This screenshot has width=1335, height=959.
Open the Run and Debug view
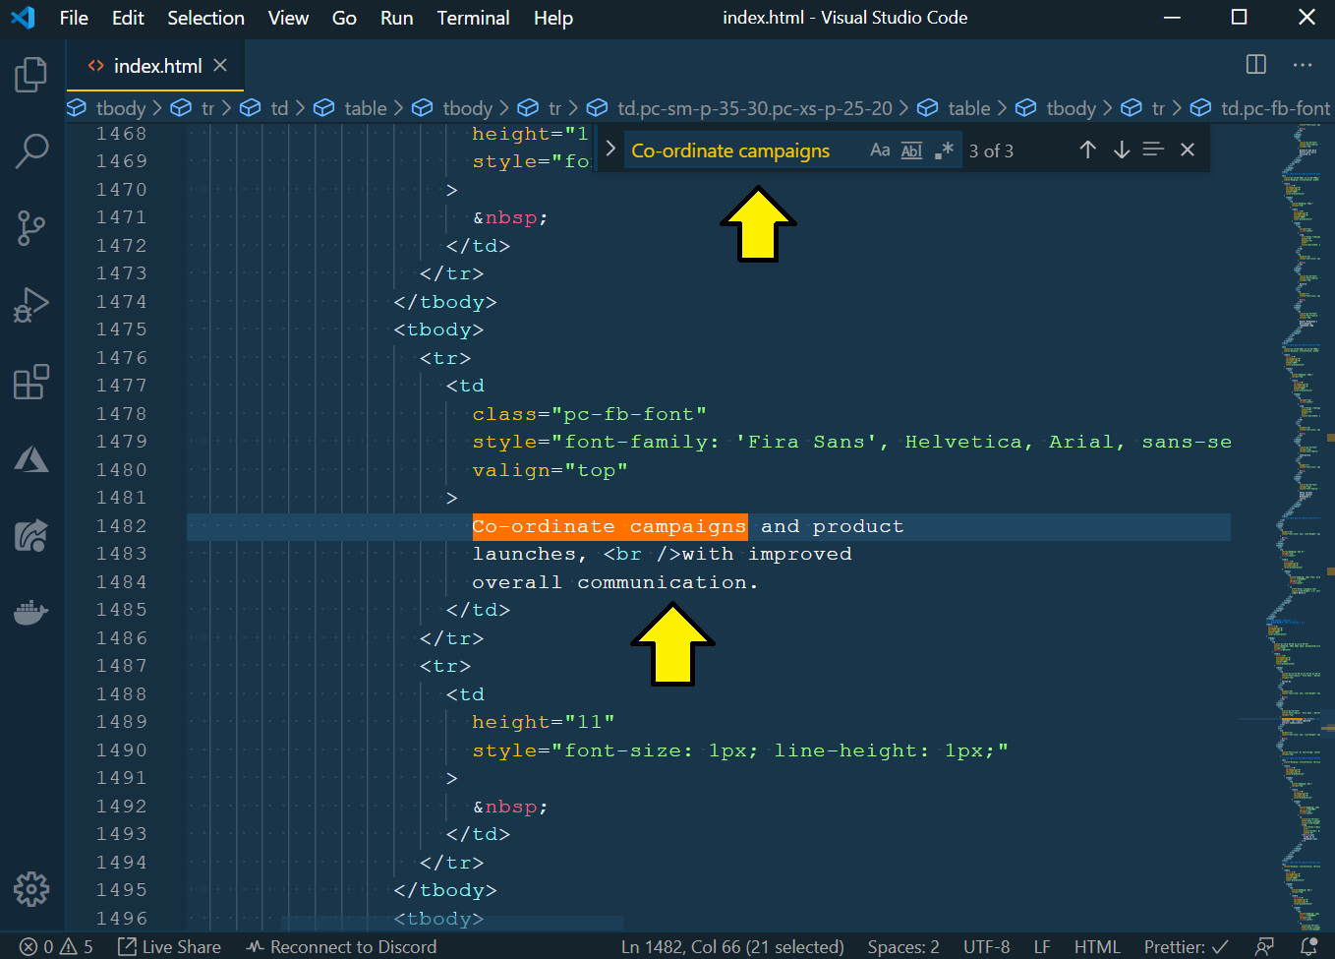[x=31, y=305]
